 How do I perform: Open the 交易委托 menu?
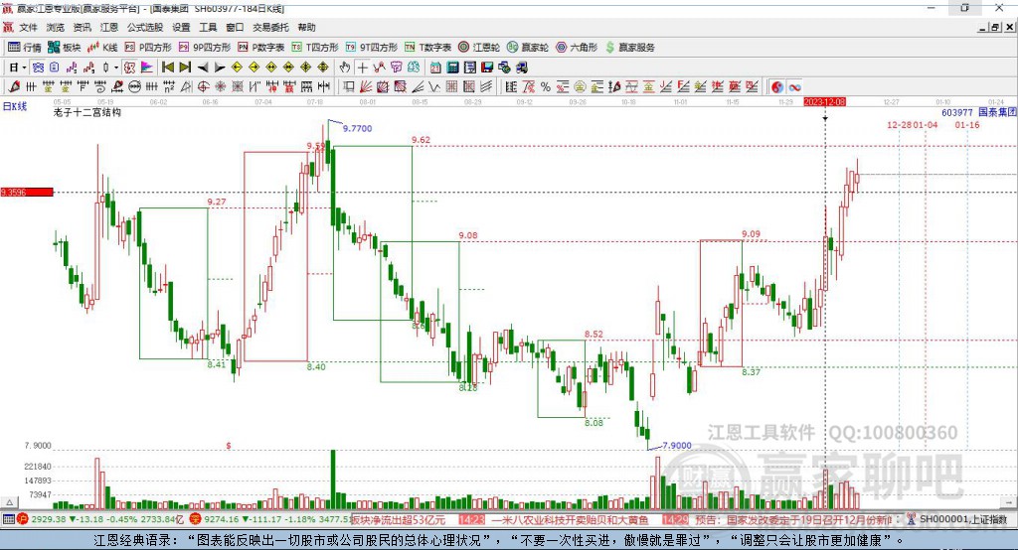coord(270,27)
